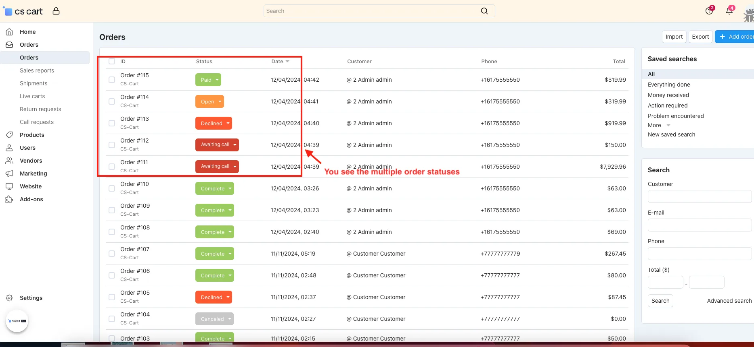
Task: Select the highlighted Orders submenu item
Action: (x=45, y=58)
